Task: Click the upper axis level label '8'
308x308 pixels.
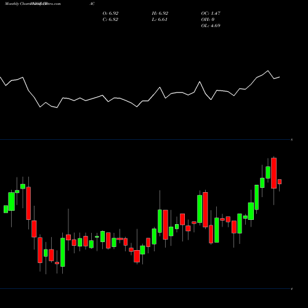Action: coord(292,140)
